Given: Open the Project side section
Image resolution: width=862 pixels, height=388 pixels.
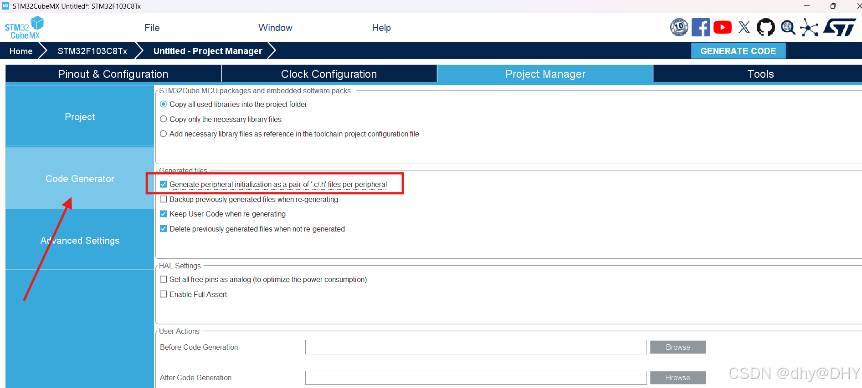Looking at the screenshot, I should pyautogui.click(x=80, y=116).
